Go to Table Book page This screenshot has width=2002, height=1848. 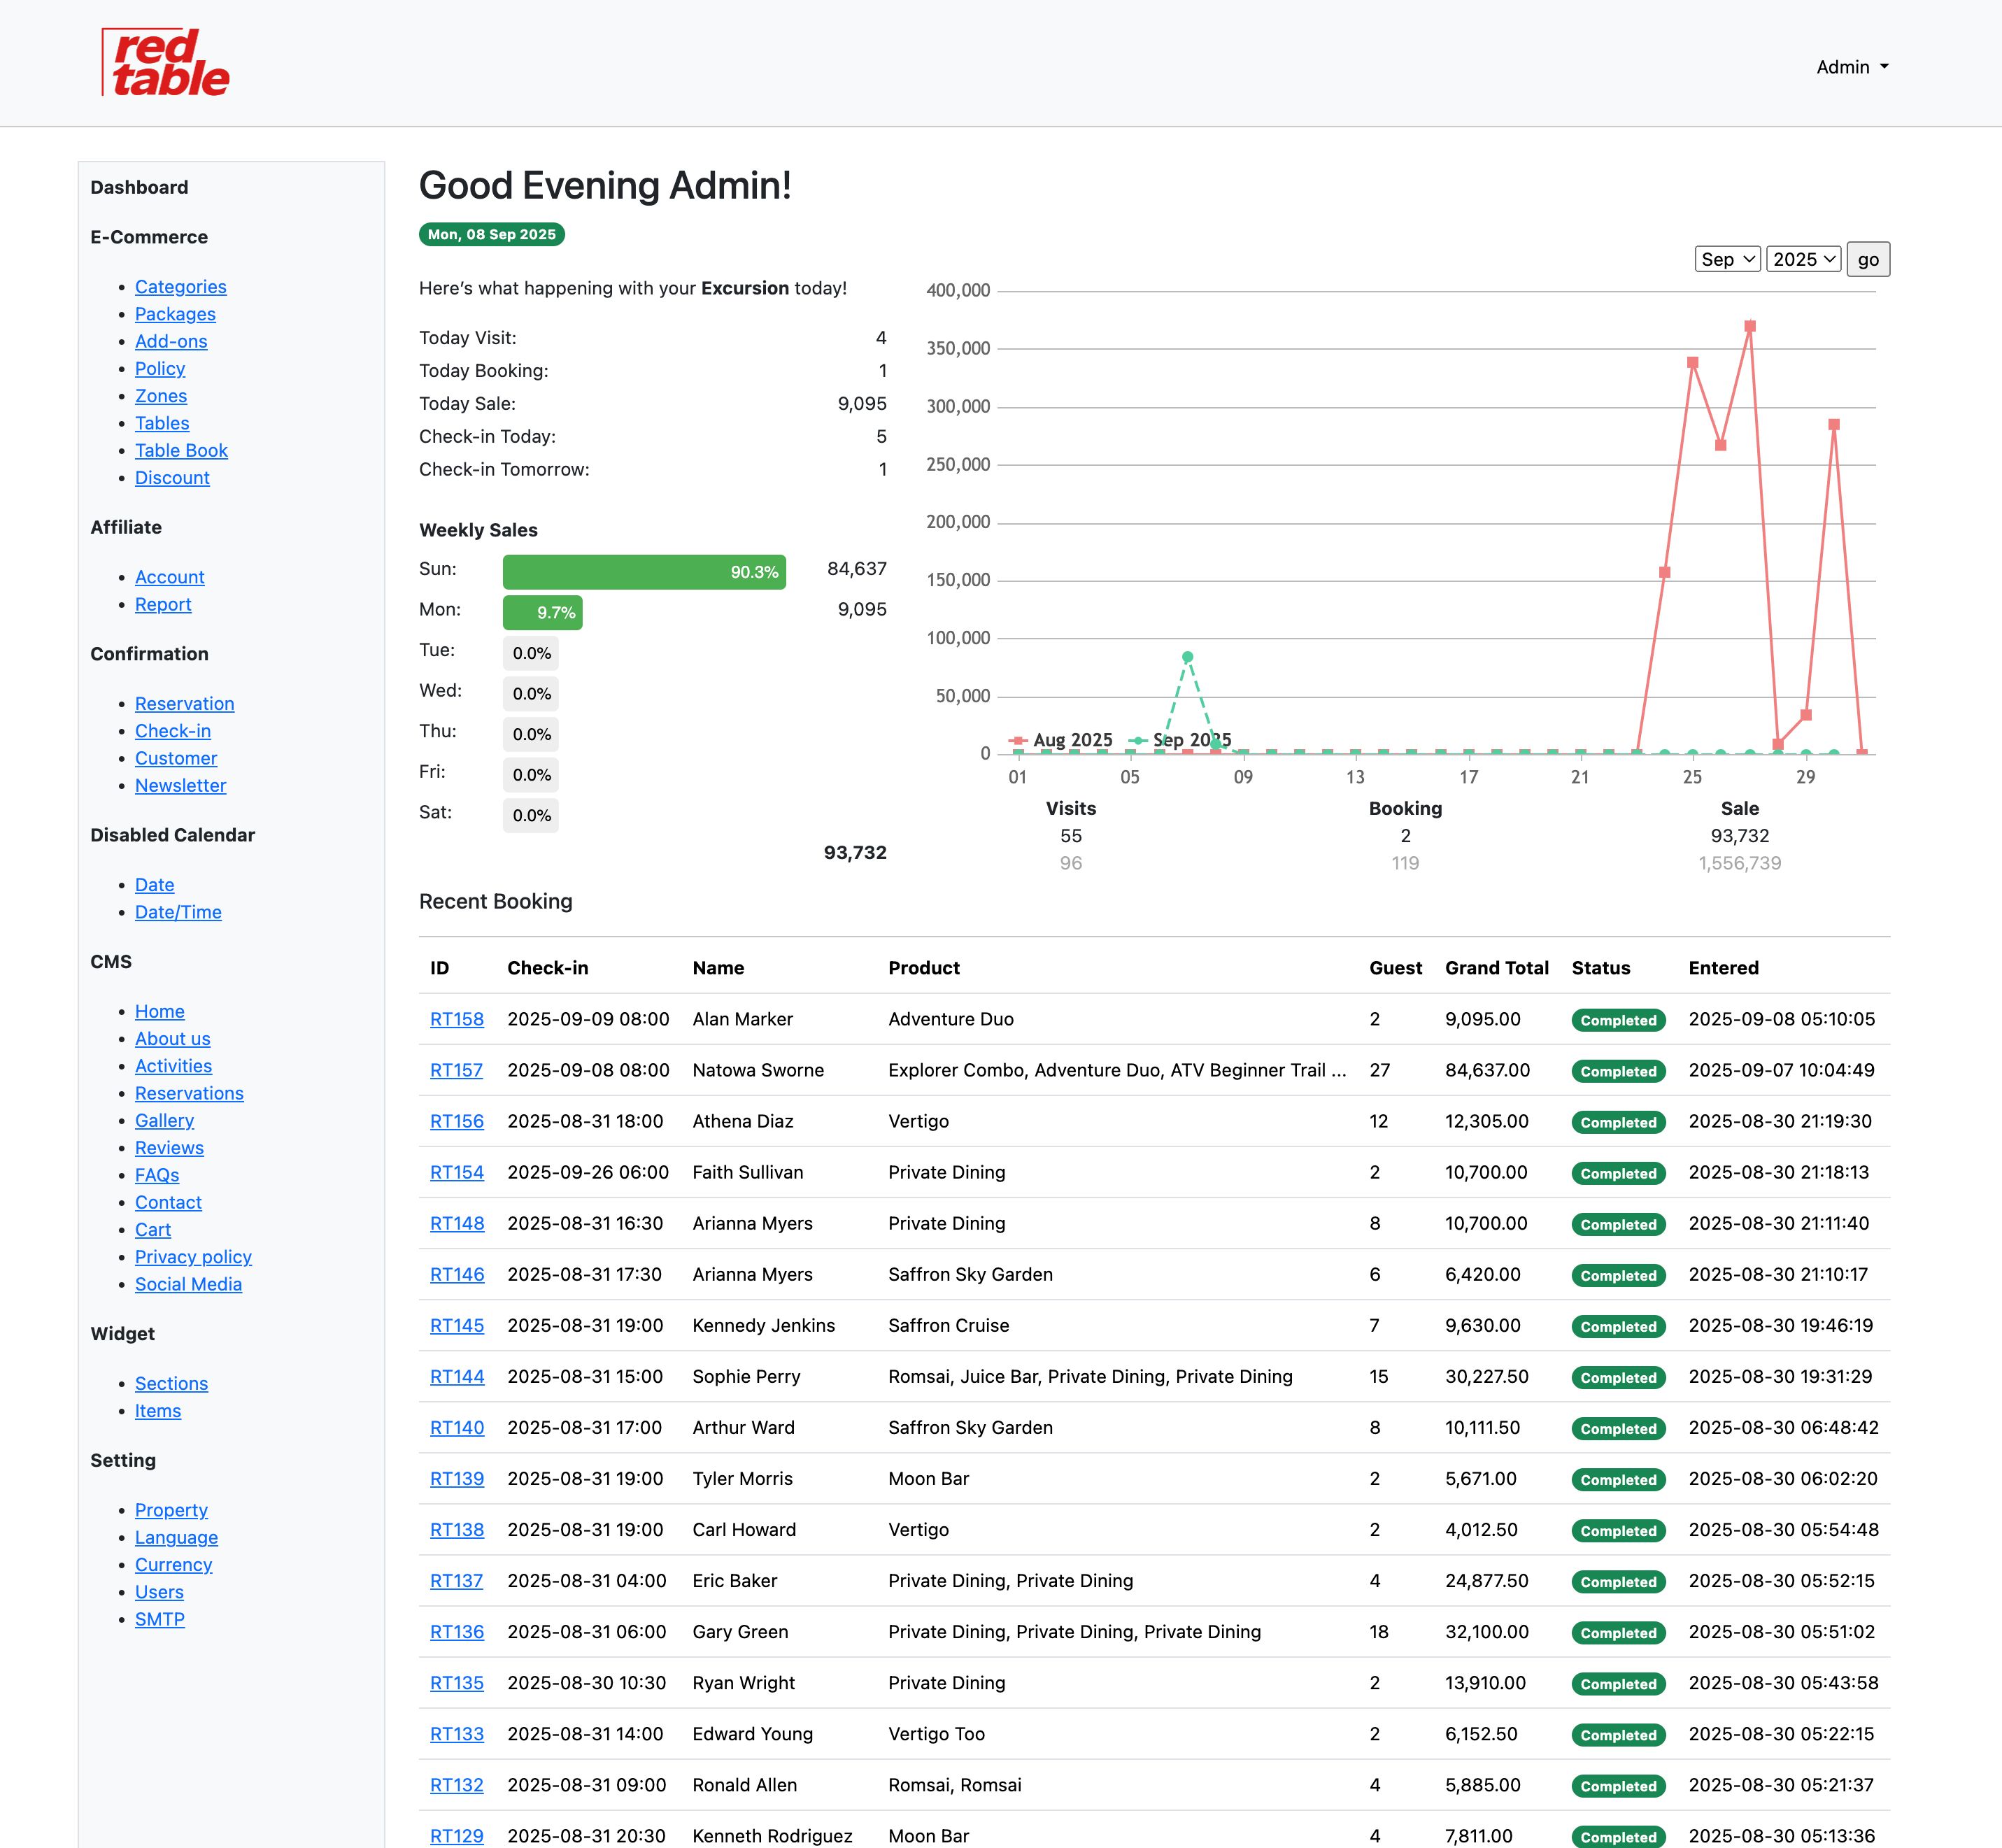[181, 450]
